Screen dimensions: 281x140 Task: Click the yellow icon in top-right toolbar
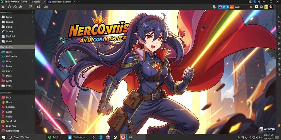point(266,7)
